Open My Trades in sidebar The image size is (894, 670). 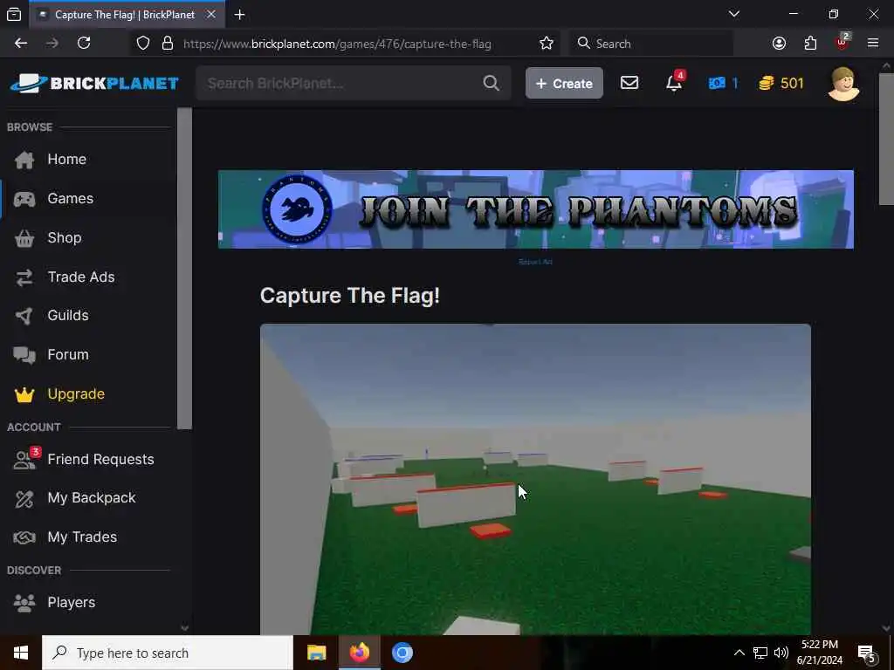click(88, 537)
